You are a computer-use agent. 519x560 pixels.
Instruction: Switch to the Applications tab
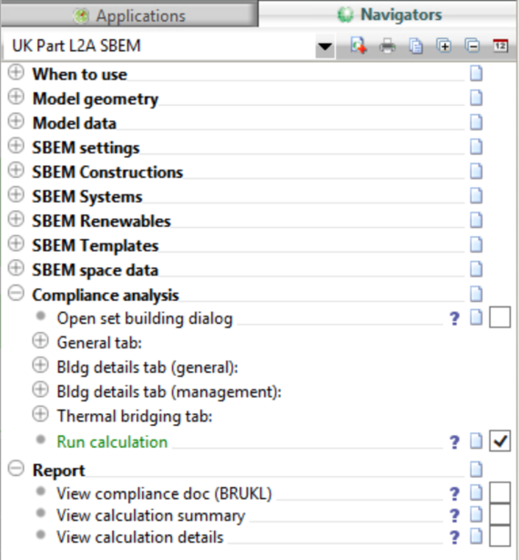(x=129, y=16)
